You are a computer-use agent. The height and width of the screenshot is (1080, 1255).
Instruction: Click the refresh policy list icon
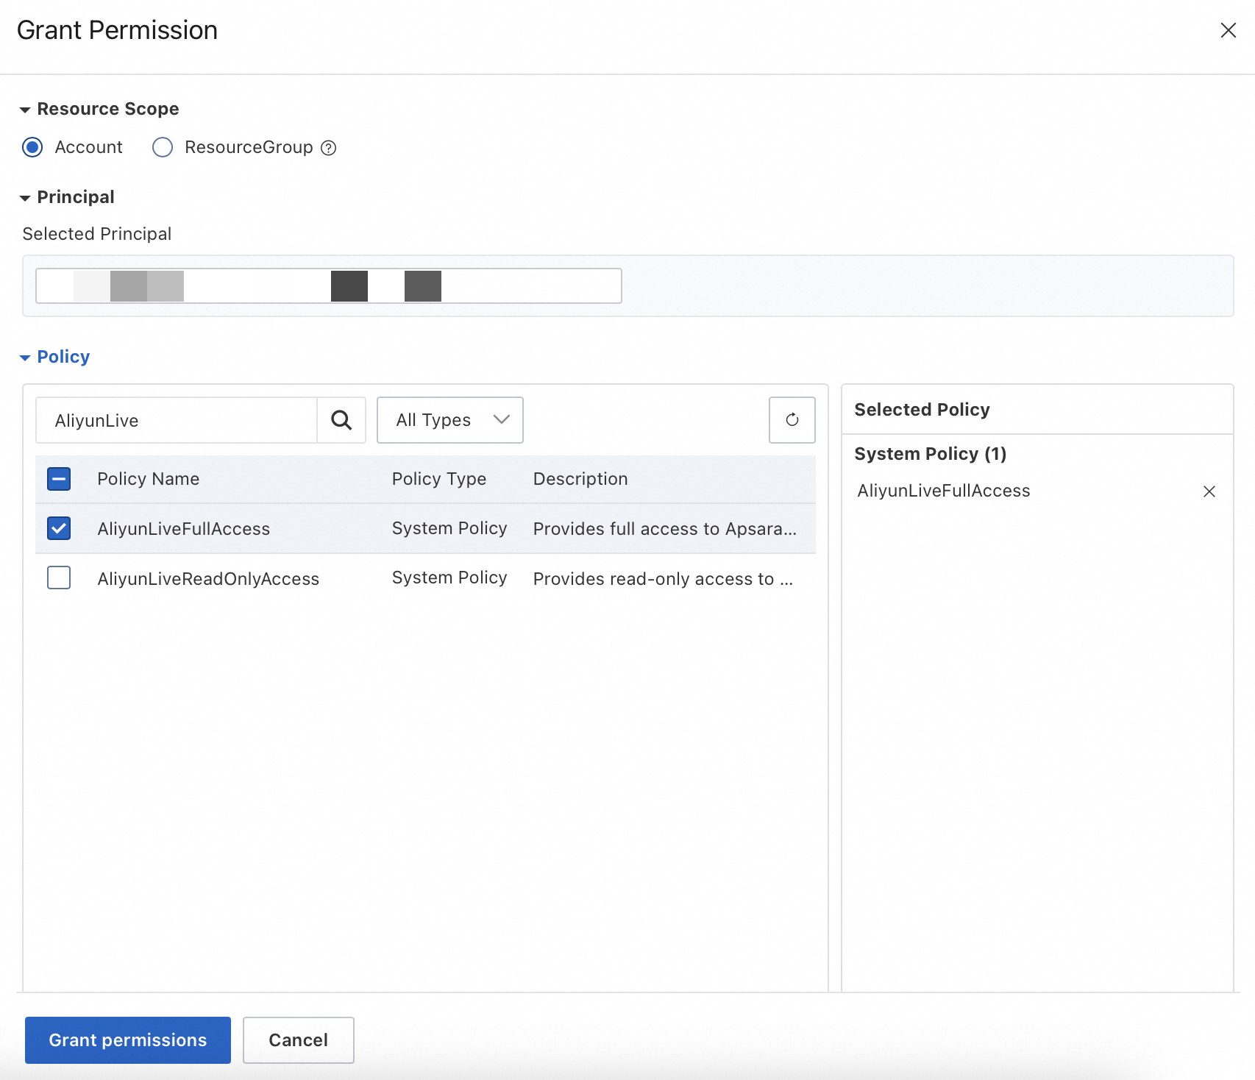tap(792, 420)
